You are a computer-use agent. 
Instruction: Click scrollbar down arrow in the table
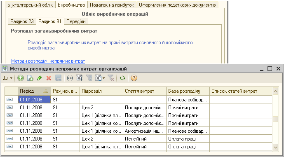pos(275,147)
